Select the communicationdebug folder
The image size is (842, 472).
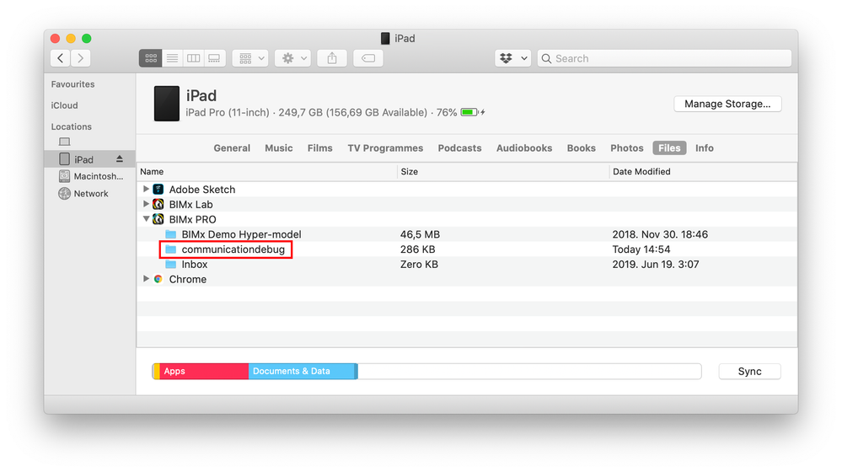(x=233, y=249)
